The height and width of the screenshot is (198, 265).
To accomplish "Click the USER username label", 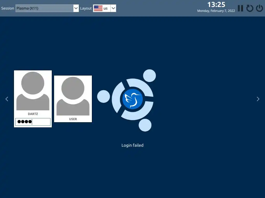I will [73, 119].
